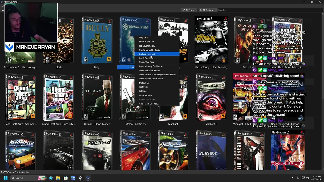Choose Open Snapshots Folder
Screen dimensions: 324x182
click(x=157, y=70)
